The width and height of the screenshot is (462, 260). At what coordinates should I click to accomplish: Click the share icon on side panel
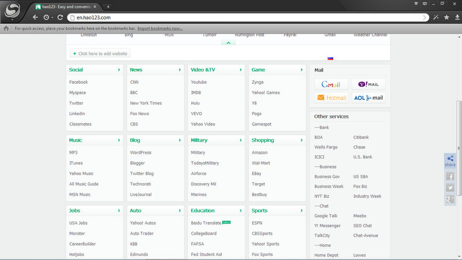450,161
